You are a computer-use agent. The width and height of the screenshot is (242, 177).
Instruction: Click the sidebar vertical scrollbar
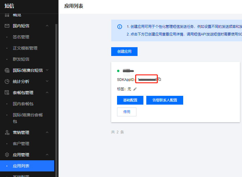point(56,88)
